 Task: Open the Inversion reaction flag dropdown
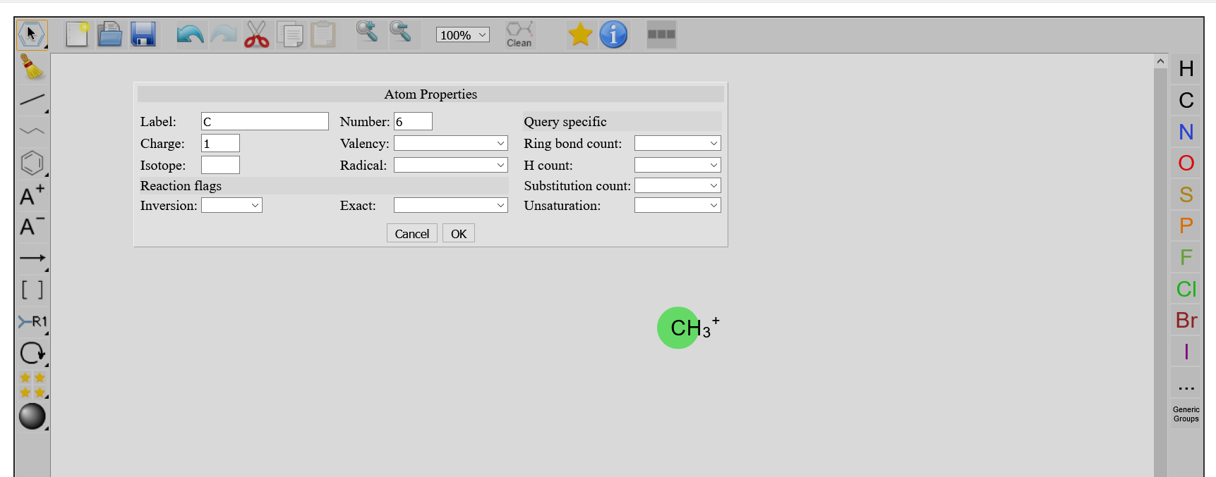click(x=231, y=205)
